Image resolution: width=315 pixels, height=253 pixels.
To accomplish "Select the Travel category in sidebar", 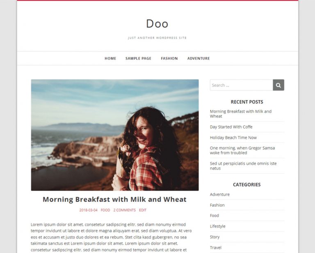I will tap(216, 248).
